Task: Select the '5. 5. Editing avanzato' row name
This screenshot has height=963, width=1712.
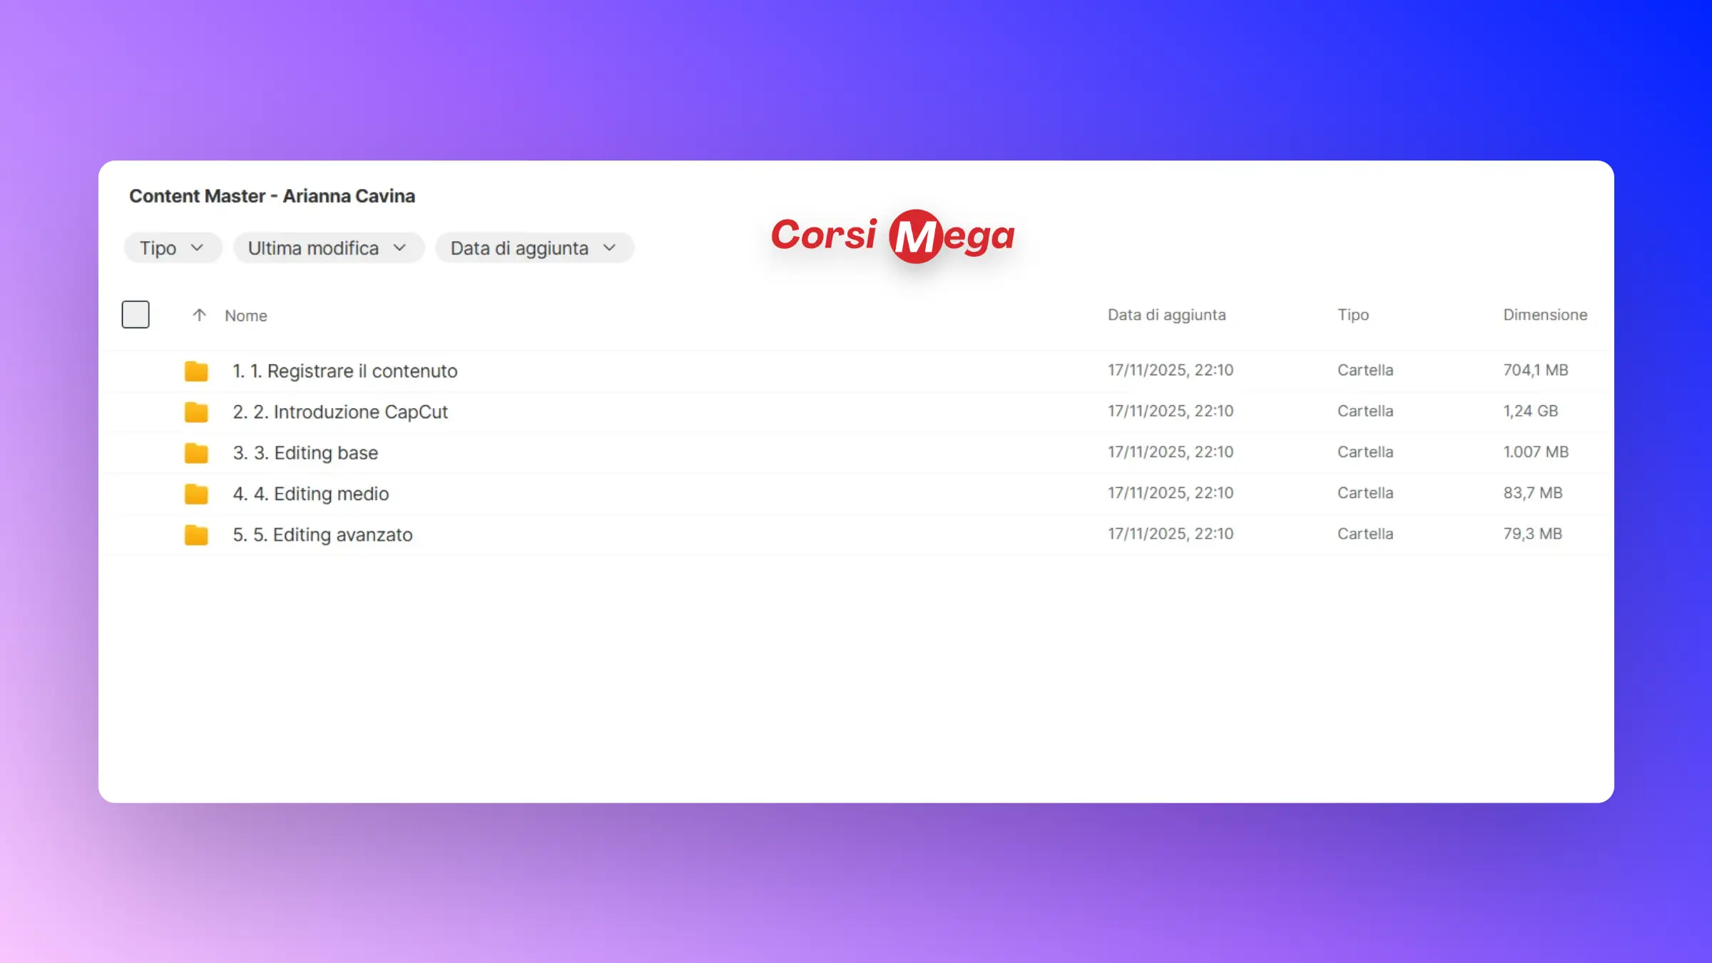Action: coord(322,535)
